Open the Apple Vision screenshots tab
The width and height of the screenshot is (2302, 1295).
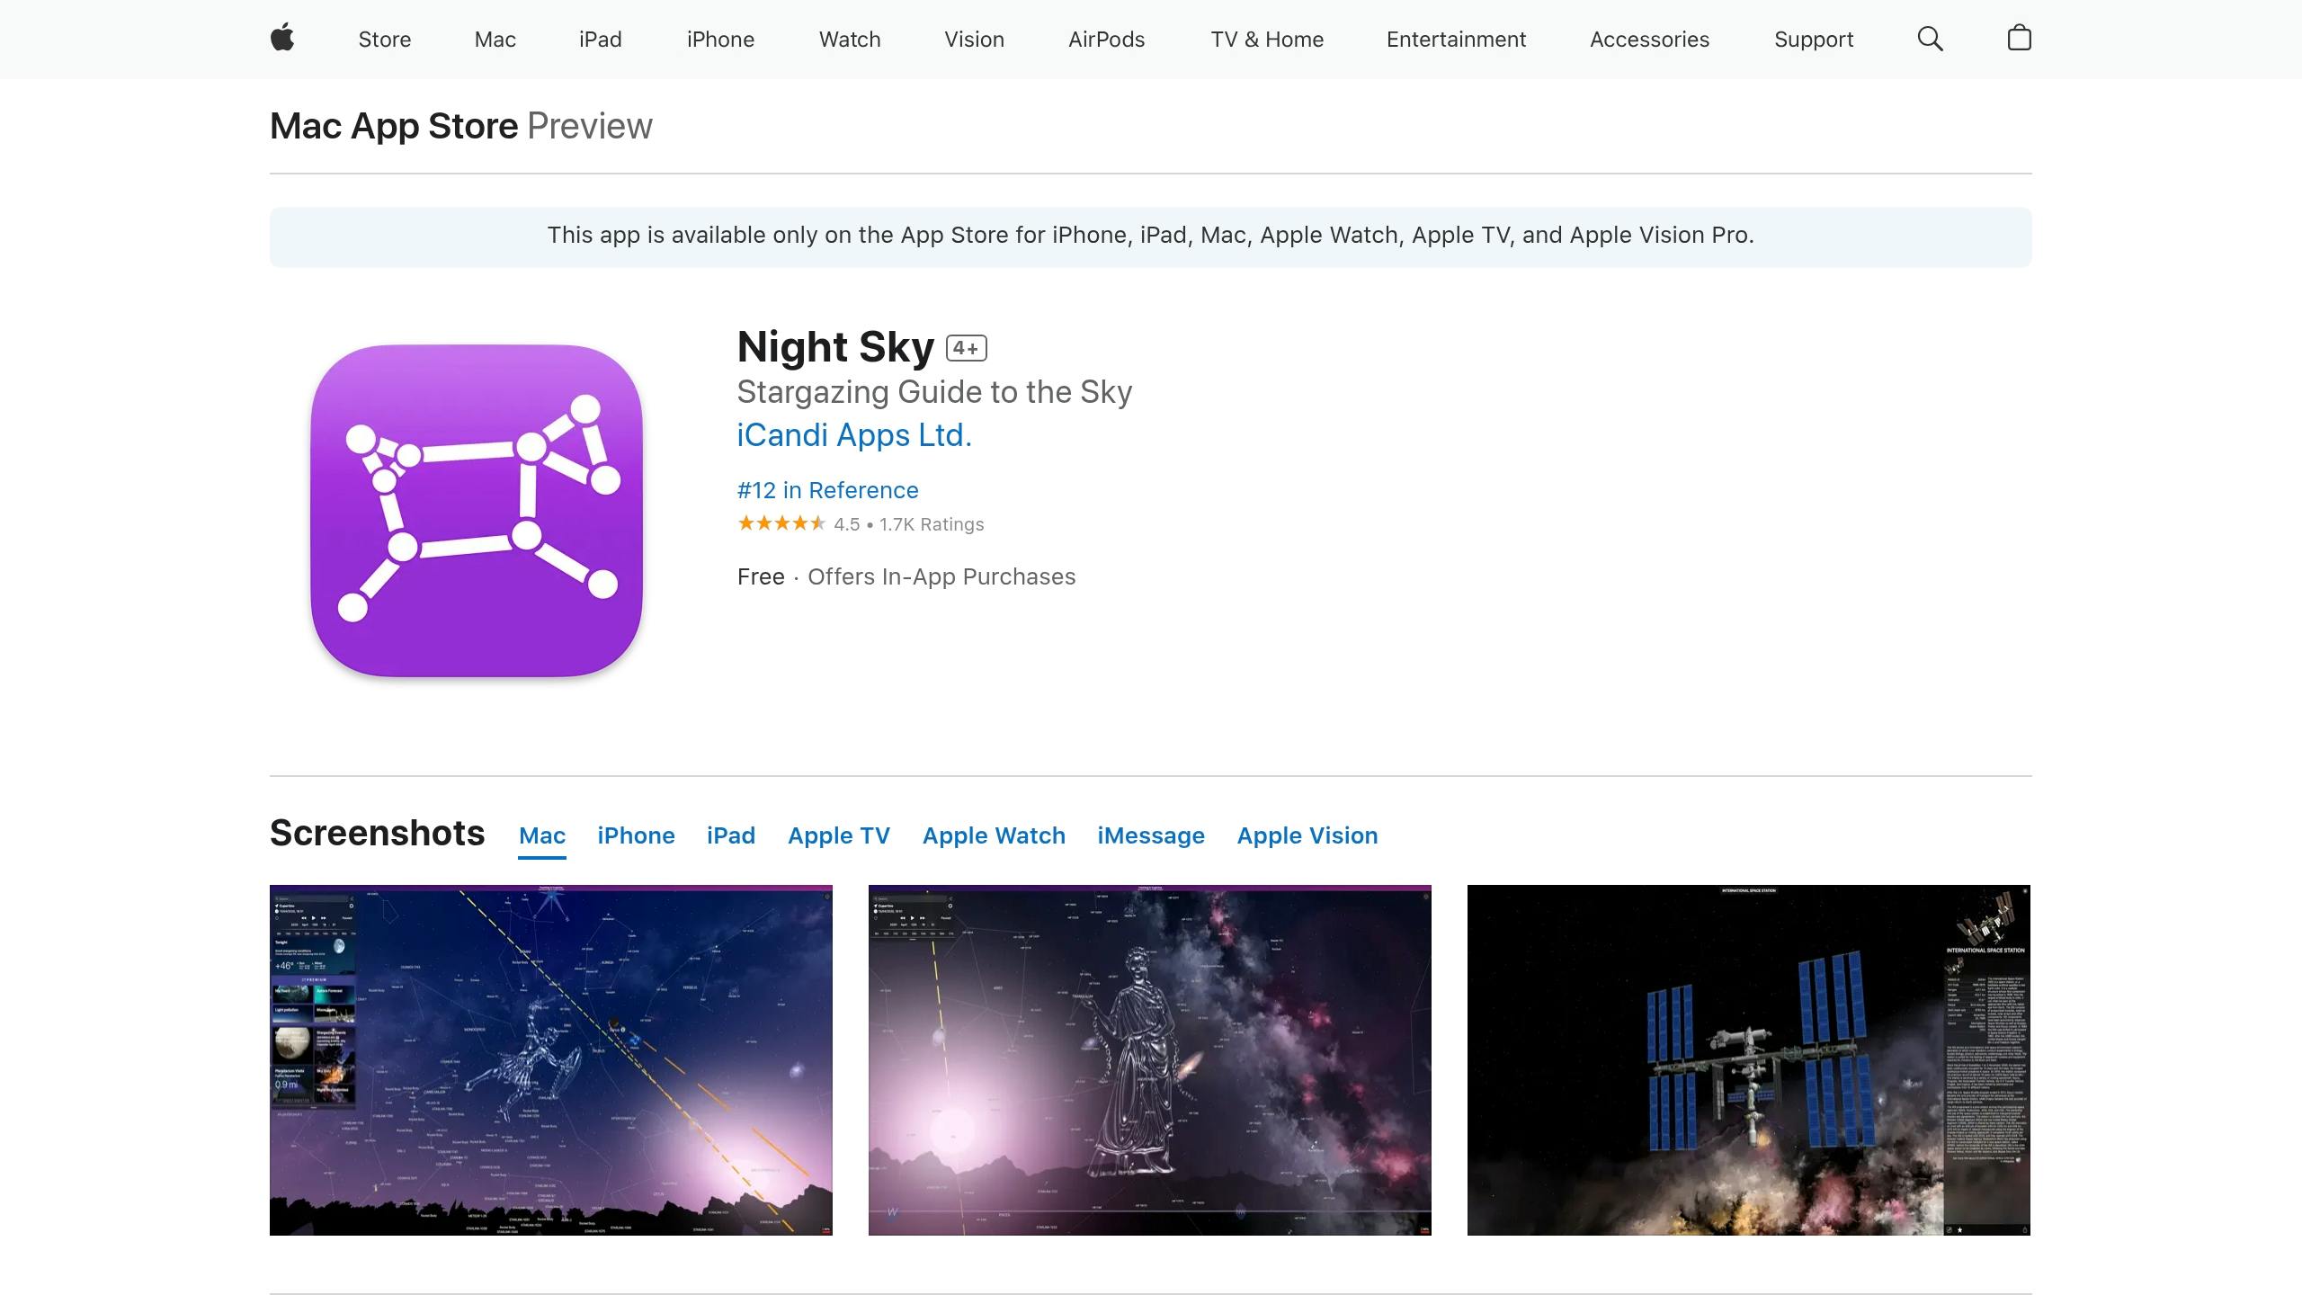click(1307, 835)
